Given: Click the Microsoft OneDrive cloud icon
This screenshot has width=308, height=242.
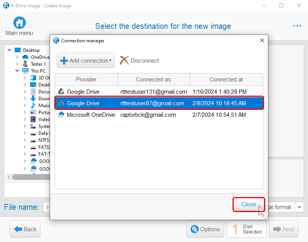Looking at the screenshot, I should (x=61, y=114).
